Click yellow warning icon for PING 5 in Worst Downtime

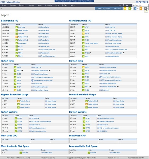[x=83, y=34]
